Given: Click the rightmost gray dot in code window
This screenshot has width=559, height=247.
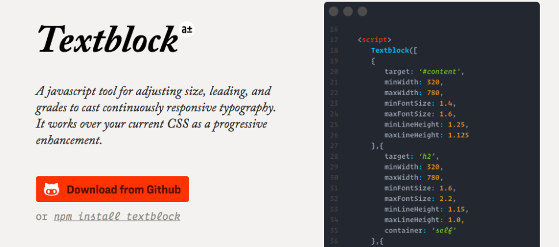Looking at the screenshot, I should pos(362,12).
